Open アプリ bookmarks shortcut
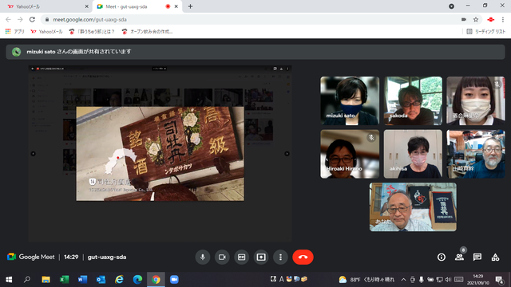Image resolution: width=511 pixels, height=287 pixels. point(14,32)
